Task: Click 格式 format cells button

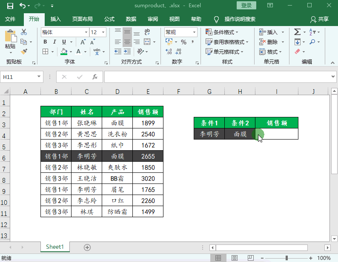Action: click(x=271, y=52)
